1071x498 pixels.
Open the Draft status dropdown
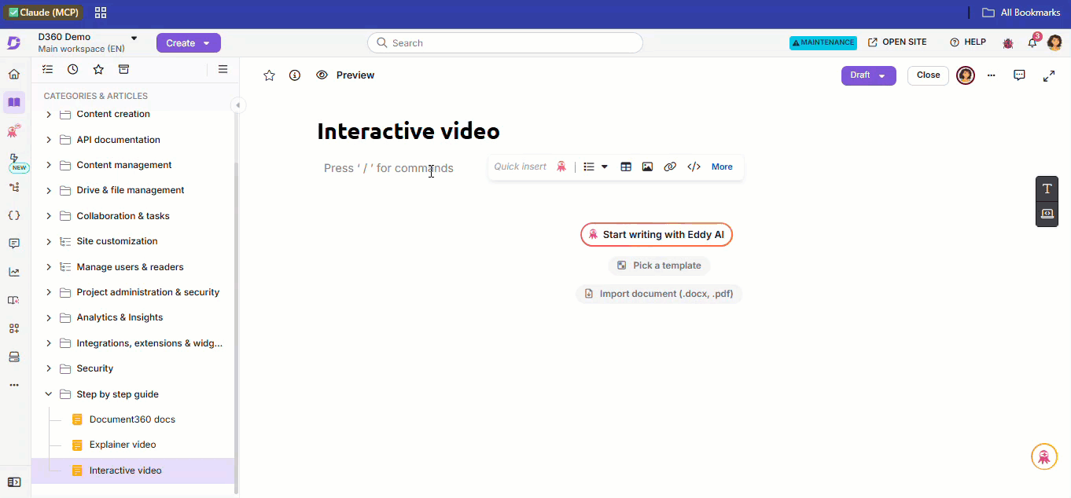869,75
